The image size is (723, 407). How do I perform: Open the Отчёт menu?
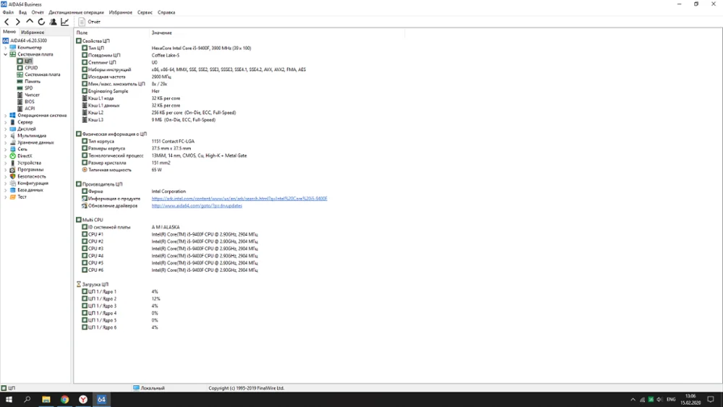(38, 12)
